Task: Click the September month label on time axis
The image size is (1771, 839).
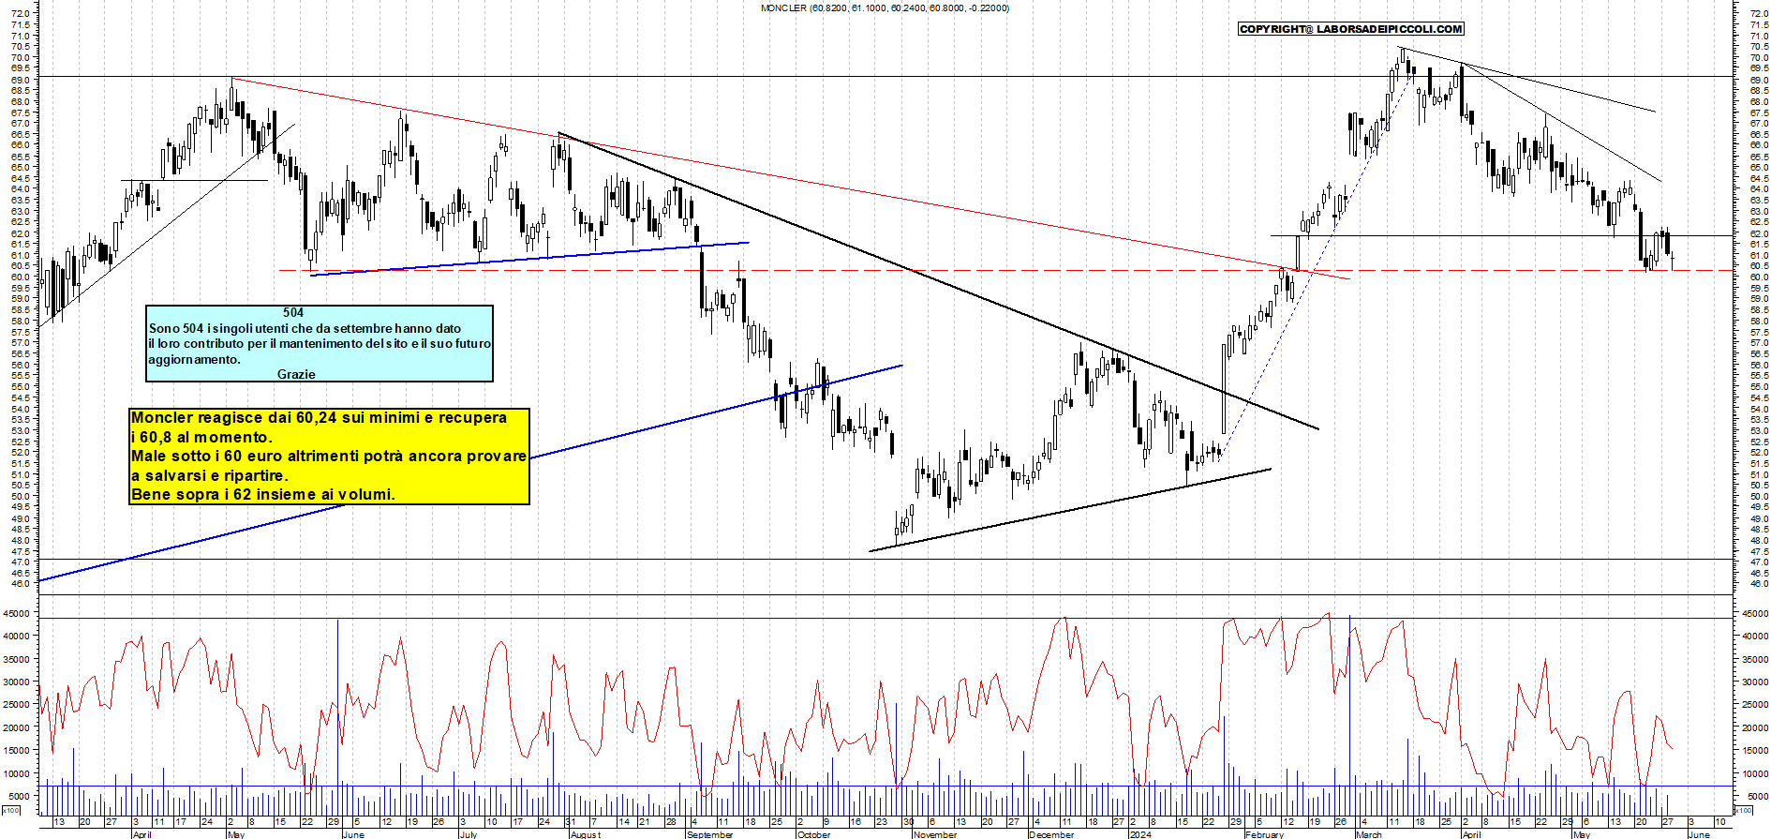Action: (709, 834)
